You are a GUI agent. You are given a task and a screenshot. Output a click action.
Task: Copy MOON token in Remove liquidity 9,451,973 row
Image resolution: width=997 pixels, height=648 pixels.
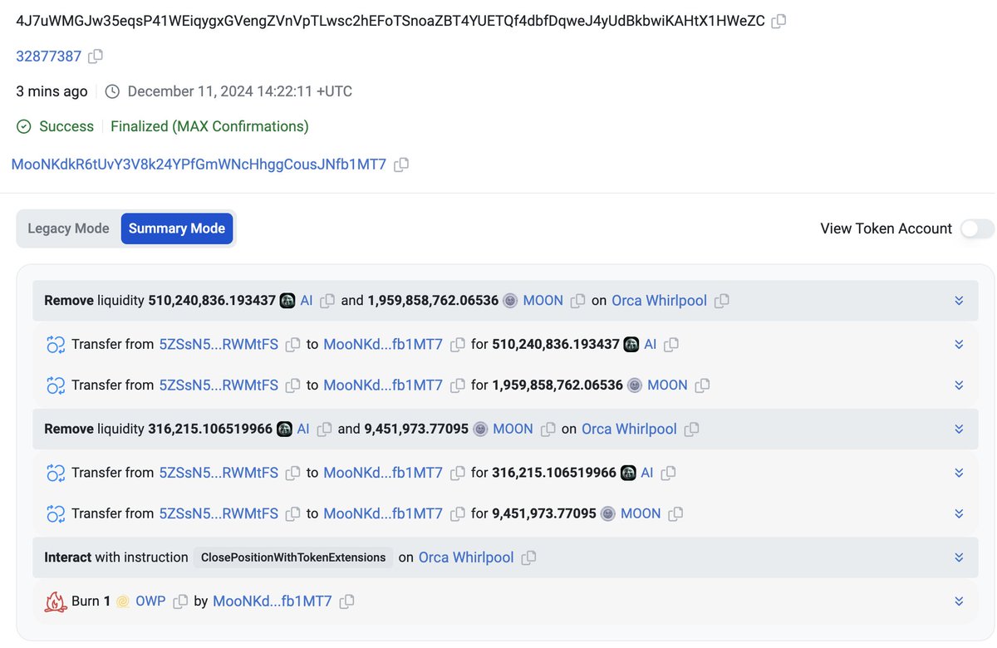[548, 430]
